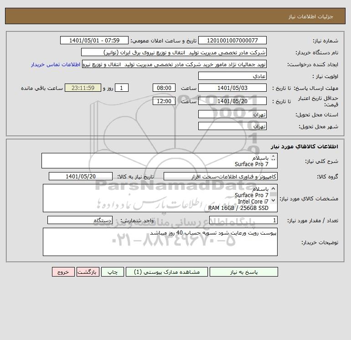The image size is (351, 340).
Task: Click the remaining time countdown 23:11:59
Action: coord(83,88)
